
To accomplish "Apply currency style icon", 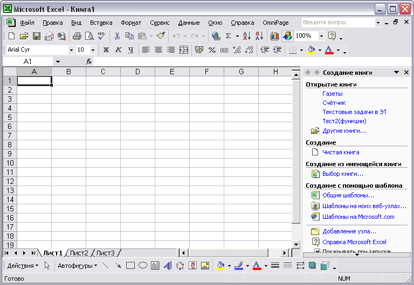I will [199, 50].
